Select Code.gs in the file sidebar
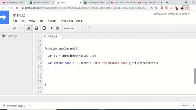Screen dimensions: 196x110 [x=12, y=36]
